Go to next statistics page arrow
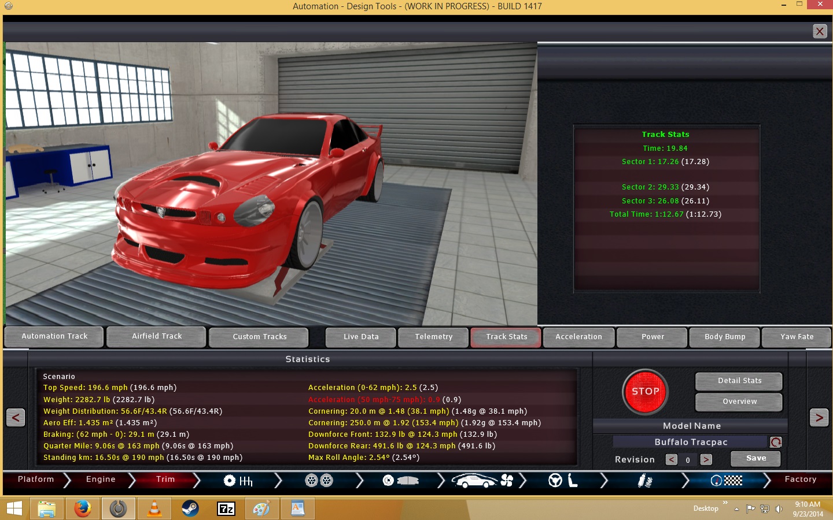Image resolution: width=833 pixels, height=520 pixels. pos(819,417)
